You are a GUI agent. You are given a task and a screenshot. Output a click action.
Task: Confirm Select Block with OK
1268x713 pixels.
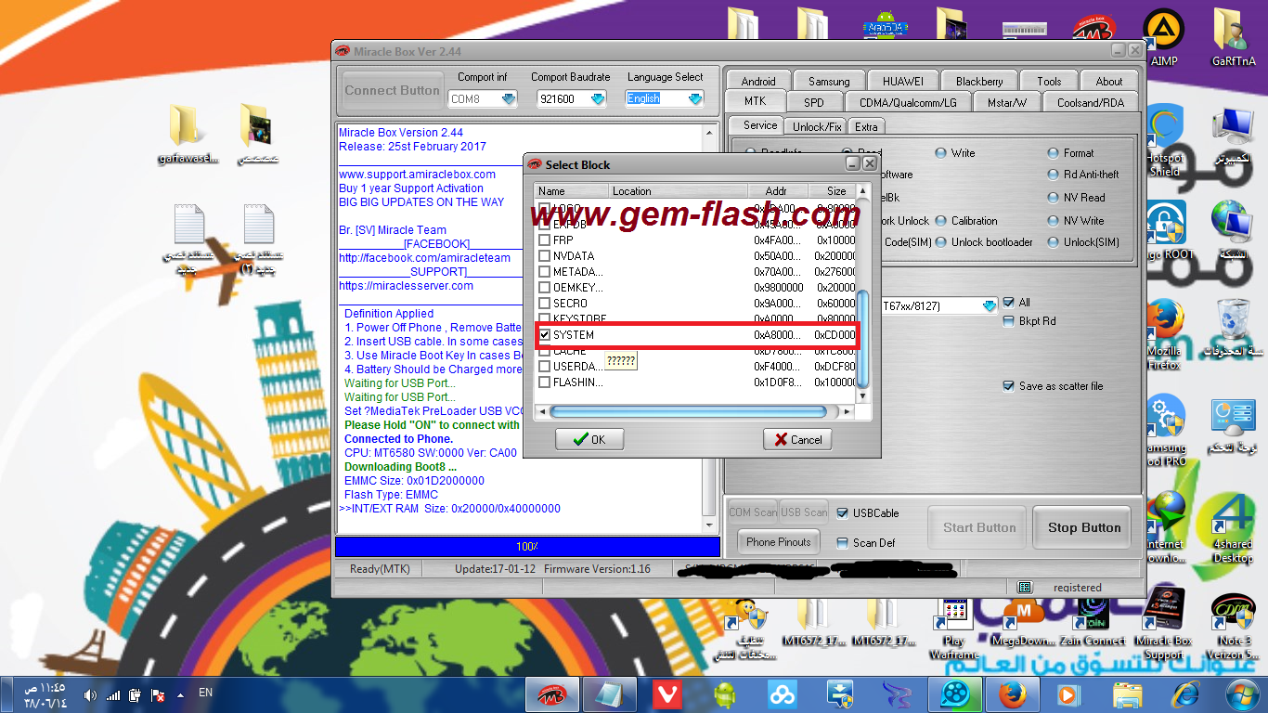[x=589, y=439]
